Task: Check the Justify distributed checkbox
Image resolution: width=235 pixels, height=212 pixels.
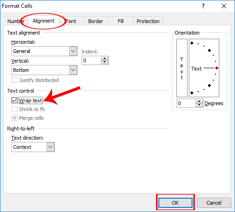Action: pos(14,80)
